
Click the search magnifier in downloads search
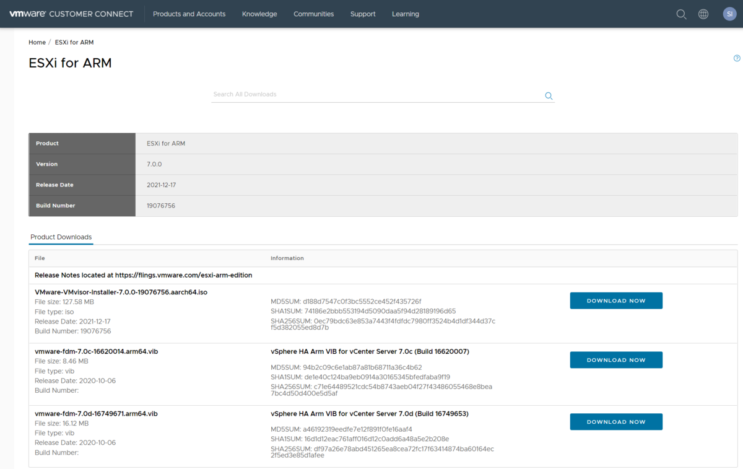(549, 96)
